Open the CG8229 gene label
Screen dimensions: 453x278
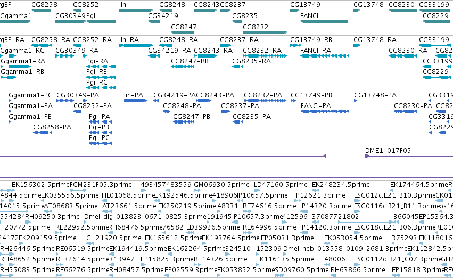(435, 16)
